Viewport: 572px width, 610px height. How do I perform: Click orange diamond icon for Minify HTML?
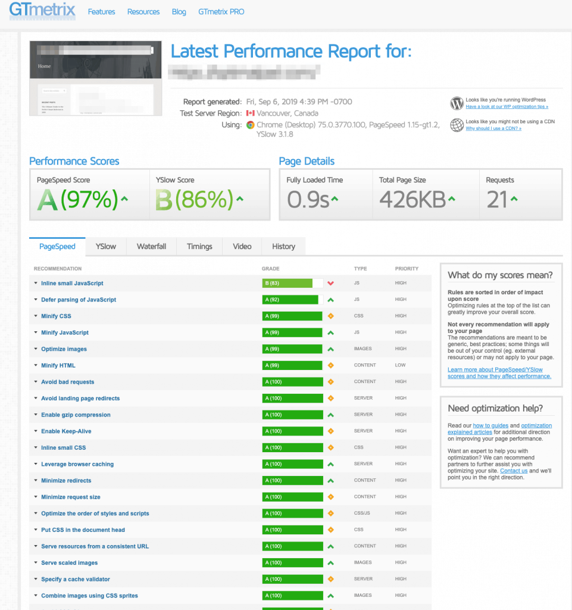tap(331, 365)
